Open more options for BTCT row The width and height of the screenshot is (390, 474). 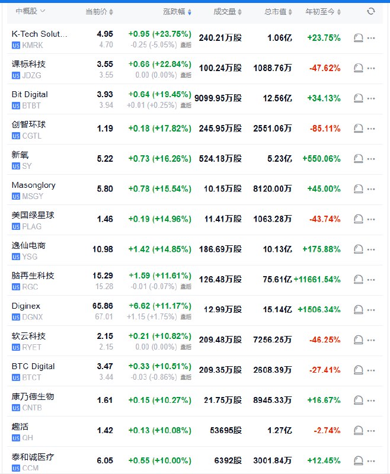[371, 371]
